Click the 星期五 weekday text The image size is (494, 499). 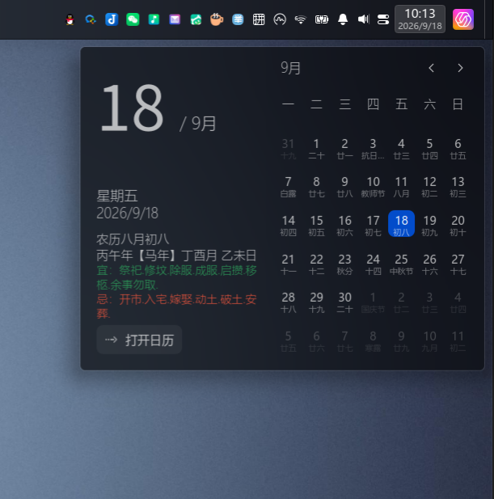coord(117,196)
